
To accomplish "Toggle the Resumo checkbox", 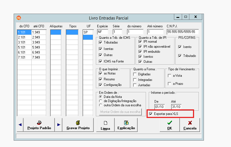I will pos(100,79).
